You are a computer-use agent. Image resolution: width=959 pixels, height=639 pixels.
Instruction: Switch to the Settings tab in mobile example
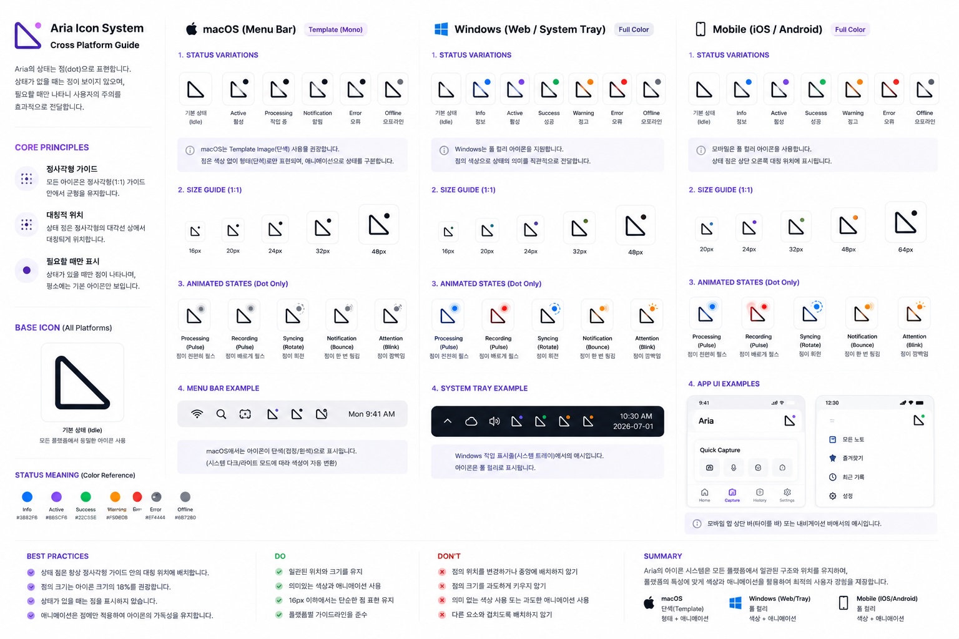[x=787, y=495]
